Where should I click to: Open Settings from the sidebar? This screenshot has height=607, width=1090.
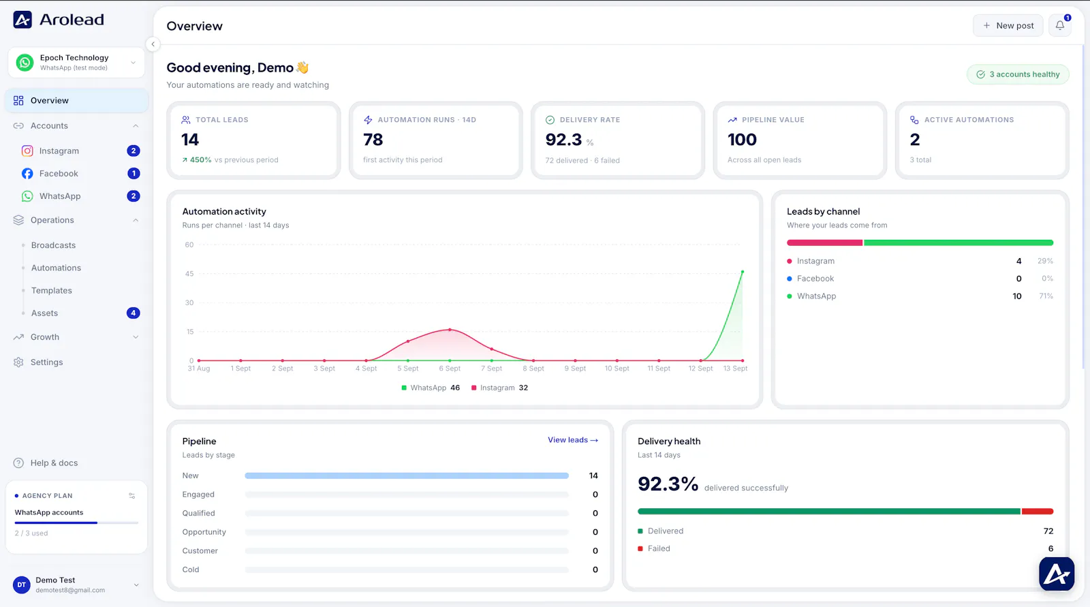pos(46,362)
